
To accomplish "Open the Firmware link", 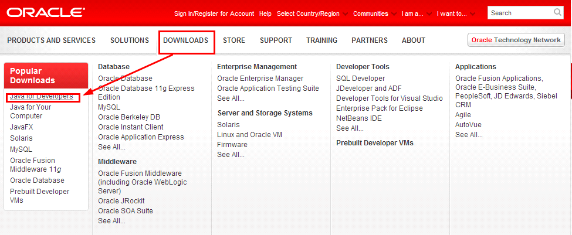I will click(232, 145).
